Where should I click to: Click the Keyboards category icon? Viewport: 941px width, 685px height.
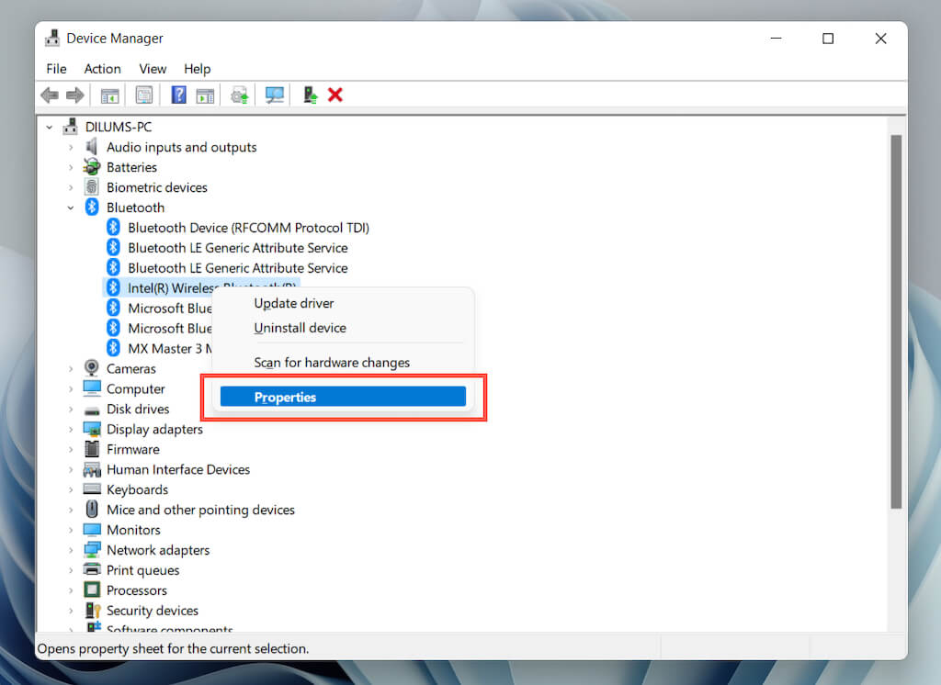[x=92, y=488]
